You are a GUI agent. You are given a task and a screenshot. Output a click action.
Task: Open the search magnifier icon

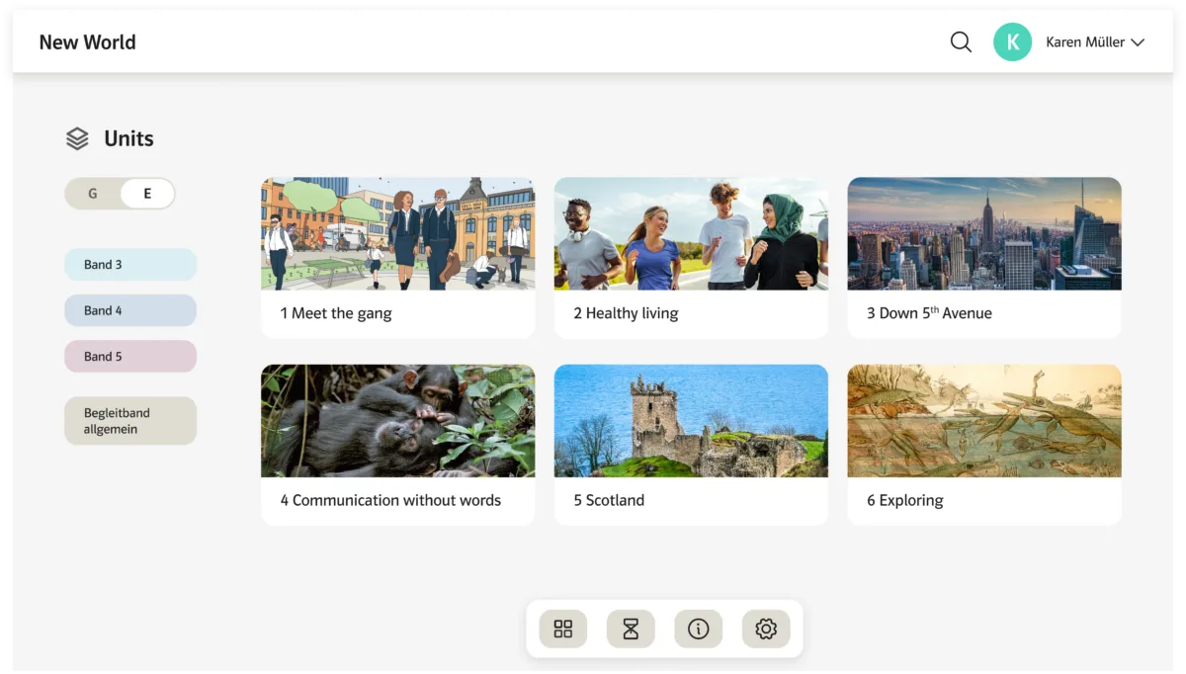[961, 42]
